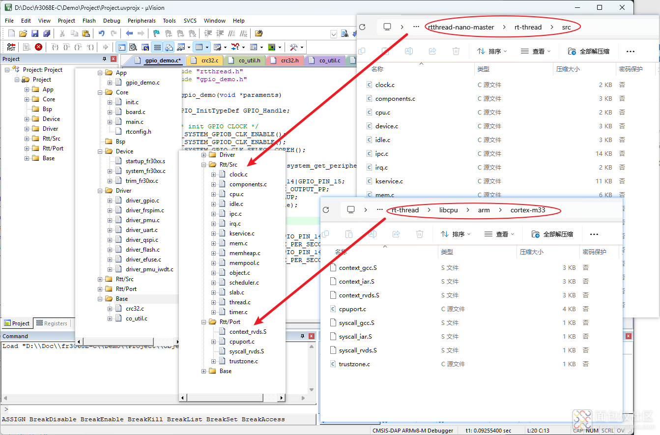Viewport: 660px width, 435px height.
Task: Open 查看 view dropdown in cortex-m33 window
Action: (499, 234)
